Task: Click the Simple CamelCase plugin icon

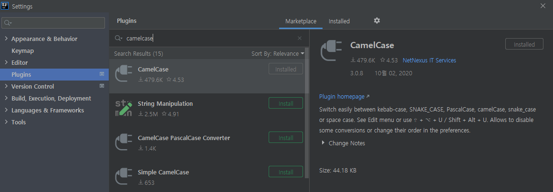Action: (x=124, y=177)
